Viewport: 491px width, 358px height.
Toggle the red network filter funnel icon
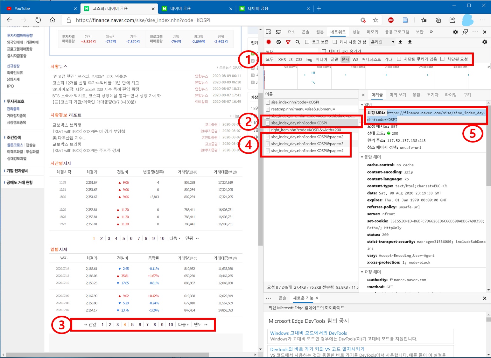288,42
